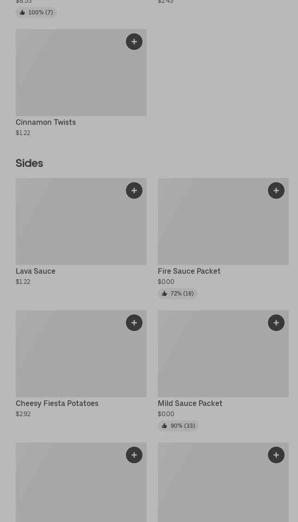Click the thumbs-up 72% rating badge

tap(178, 294)
